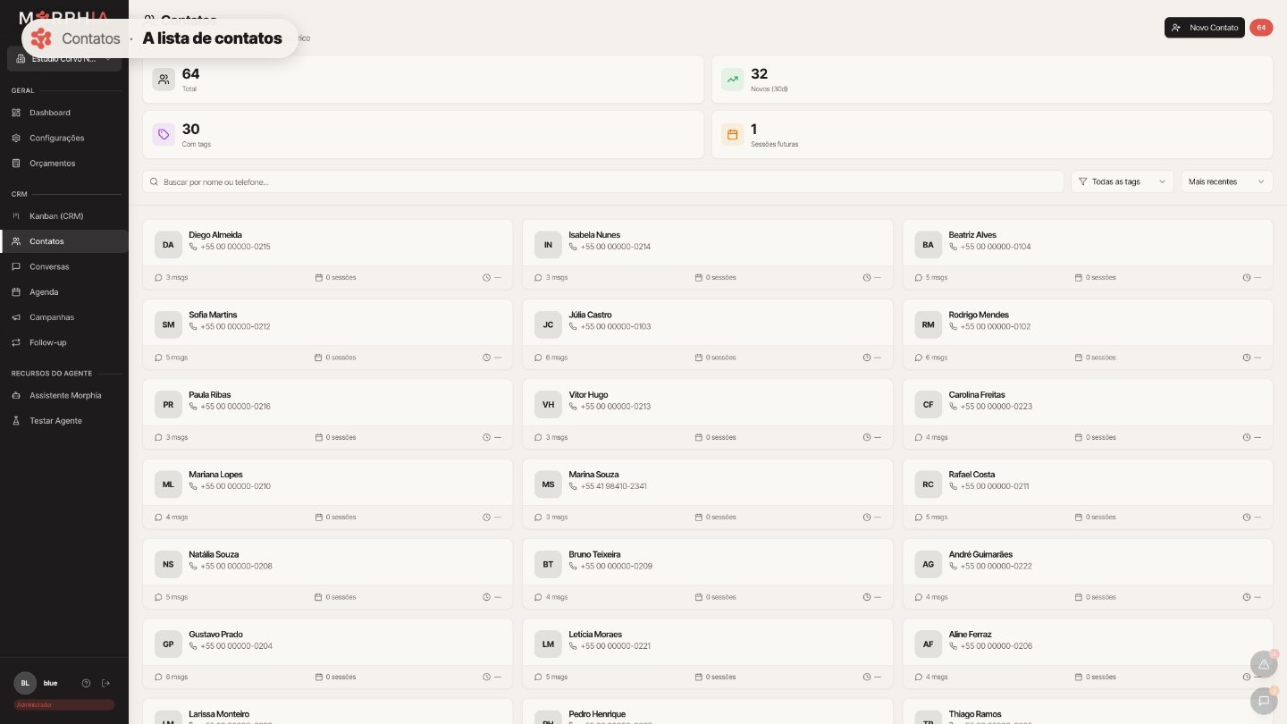Click the Follow-up repeat icon
1287x724 pixels.
pos(16,342)
